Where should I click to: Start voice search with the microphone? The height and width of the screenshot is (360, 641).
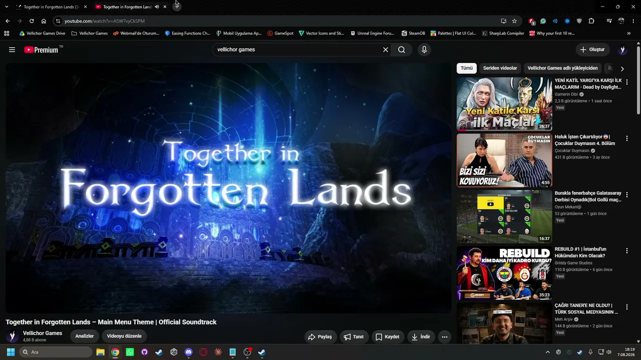point(424,49)
